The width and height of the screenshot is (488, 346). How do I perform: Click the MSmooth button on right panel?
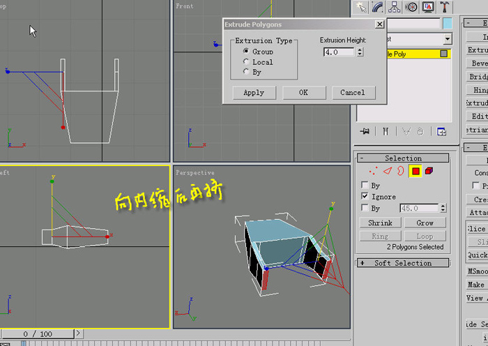click(477, 271)
